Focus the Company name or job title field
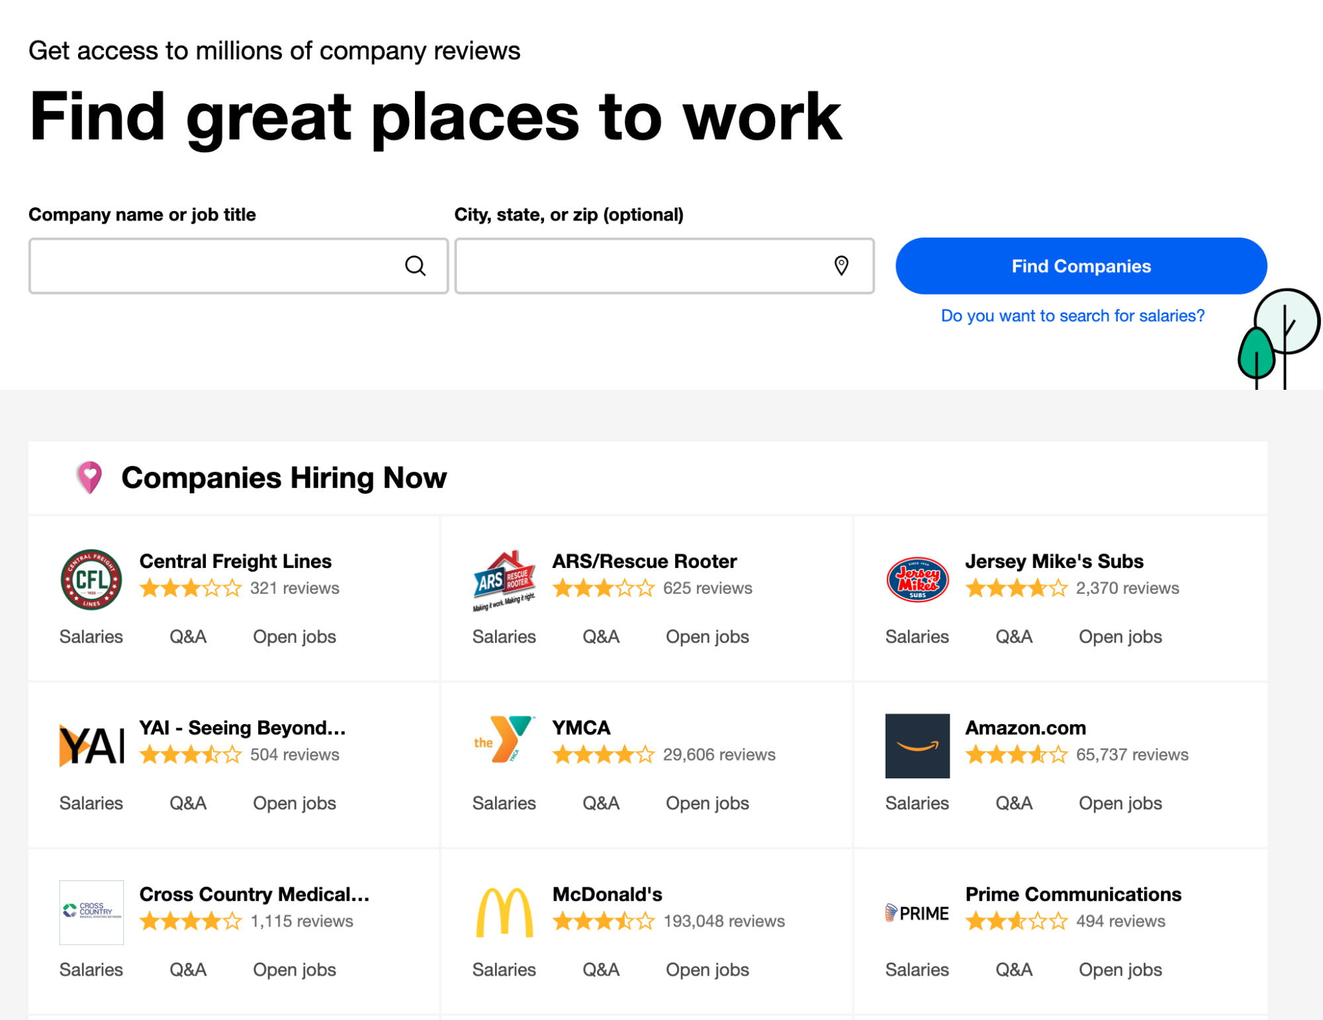1323x1020 pixels. pos(238,266)
